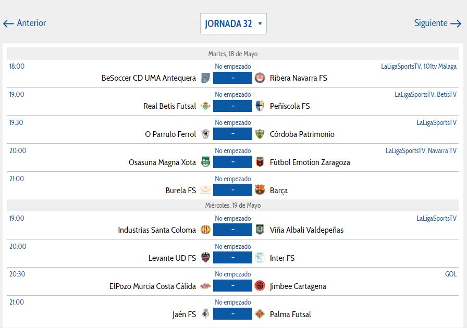The height and width of the screenshot is (328, 467).
Task: Click the Córdoba Patrimonio crest
Action: [260, 134]
